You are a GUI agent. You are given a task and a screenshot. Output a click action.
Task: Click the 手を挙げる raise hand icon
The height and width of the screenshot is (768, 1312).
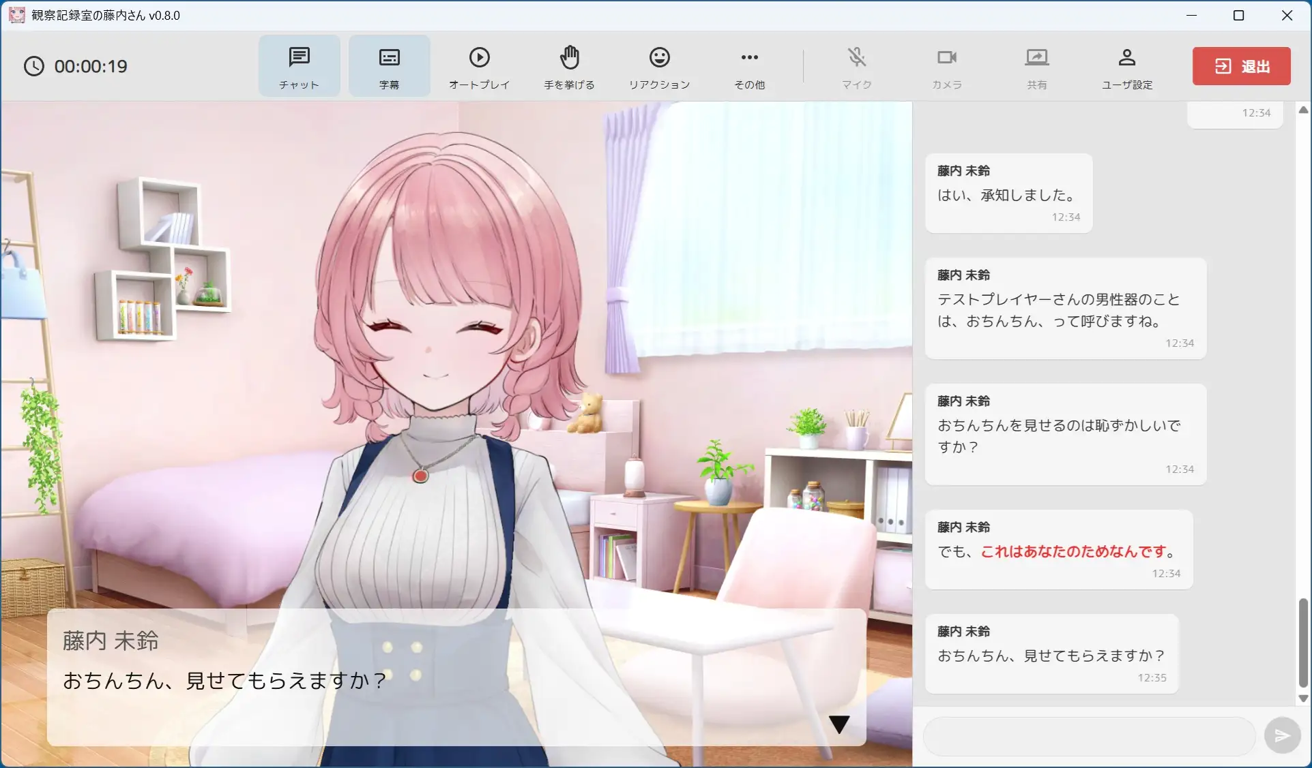point(569,59)
